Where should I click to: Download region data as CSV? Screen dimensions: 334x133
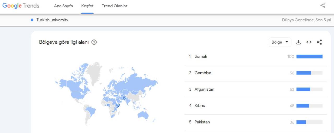tap(299, 42)
